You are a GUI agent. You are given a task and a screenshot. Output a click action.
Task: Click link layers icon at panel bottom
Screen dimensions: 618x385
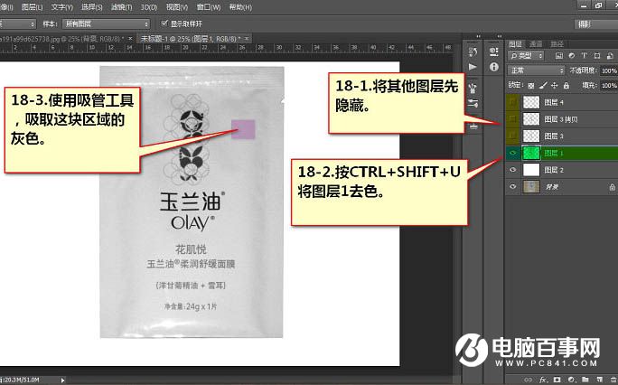tap(528, 380)
